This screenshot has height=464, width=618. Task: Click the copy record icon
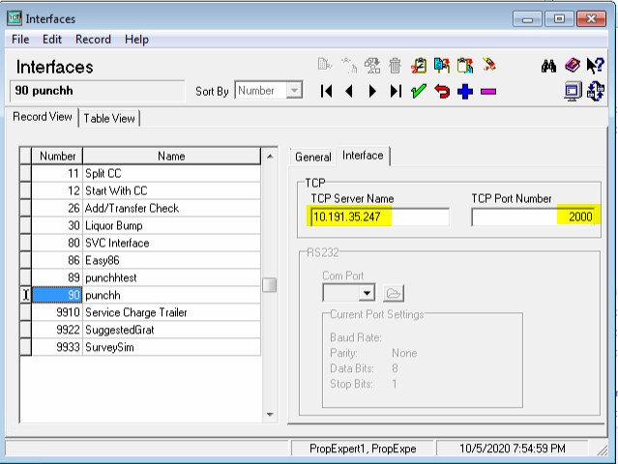pos(442,66)
